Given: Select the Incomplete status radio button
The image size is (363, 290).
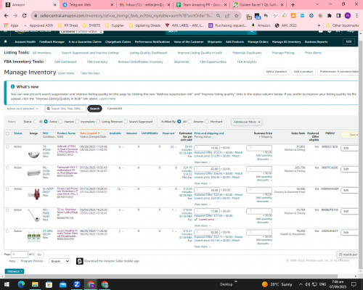Looking at the screenshot, I should coord(77,122).
